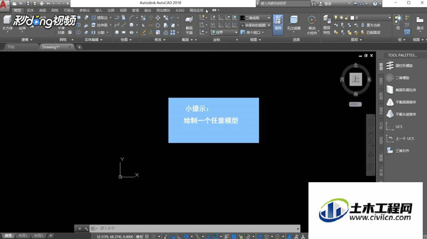
Task: Click the 圆柱形螺旋 tool in Tool Palettes
Action: [399, 65]
